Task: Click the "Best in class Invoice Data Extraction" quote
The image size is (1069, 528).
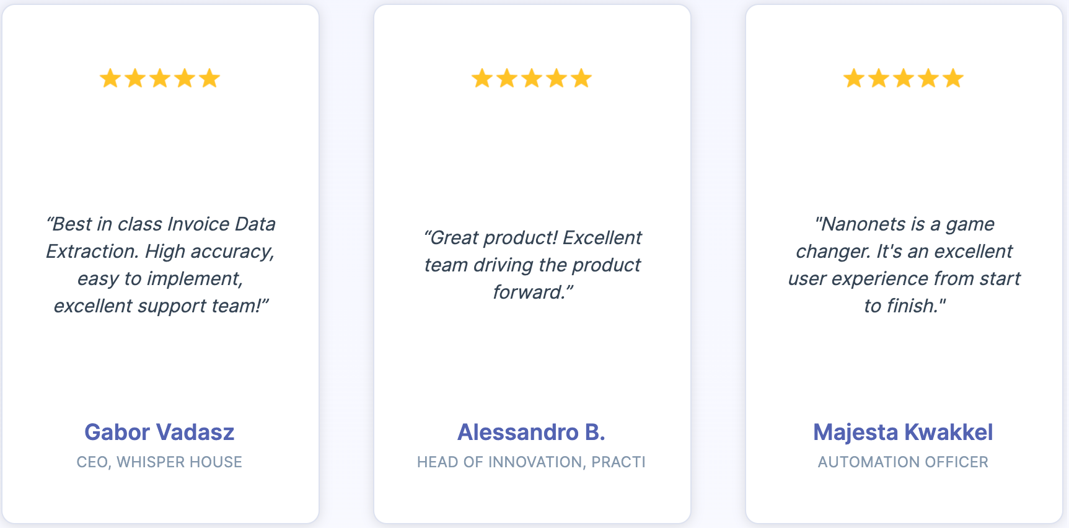Action: pos(161,265)
